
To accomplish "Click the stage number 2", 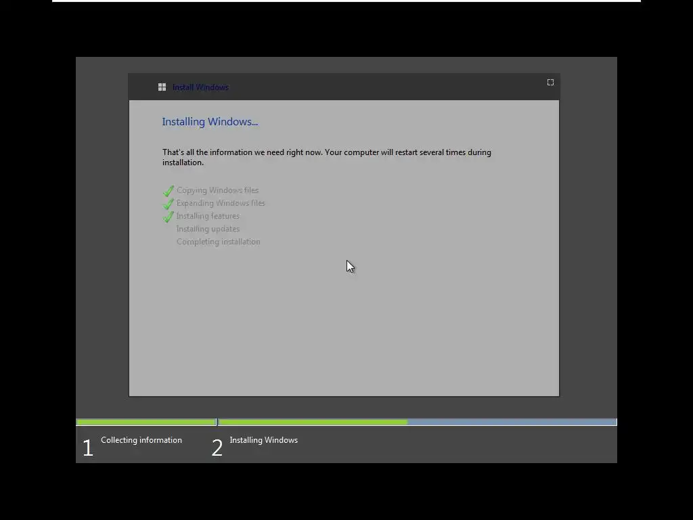I will (x=217, y=448).
